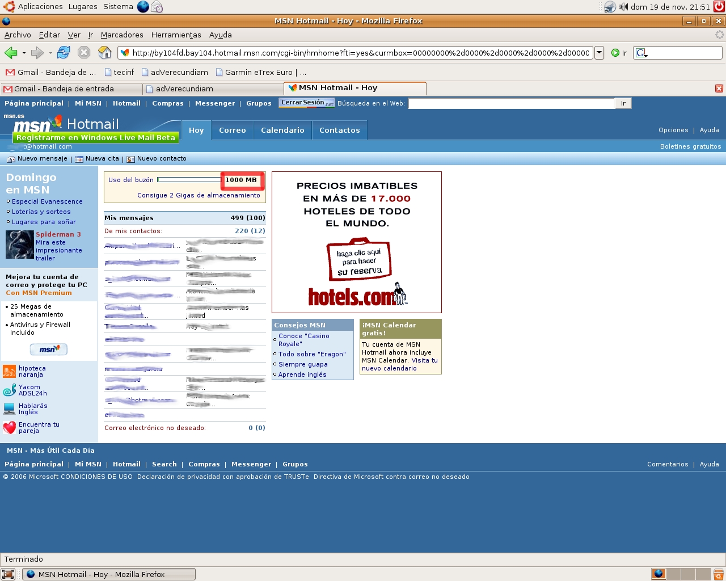Open the search engine selector dropdown

tap(641, 53)
